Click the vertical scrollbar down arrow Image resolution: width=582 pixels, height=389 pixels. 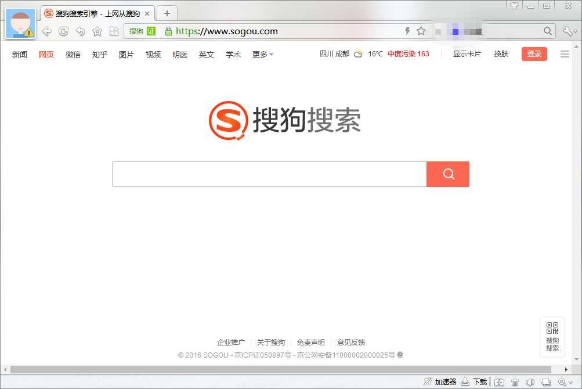576,359
